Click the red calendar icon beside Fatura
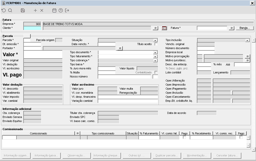 (164, 28)
